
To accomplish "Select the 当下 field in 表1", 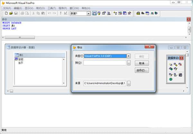I will (x=21, y=63).
